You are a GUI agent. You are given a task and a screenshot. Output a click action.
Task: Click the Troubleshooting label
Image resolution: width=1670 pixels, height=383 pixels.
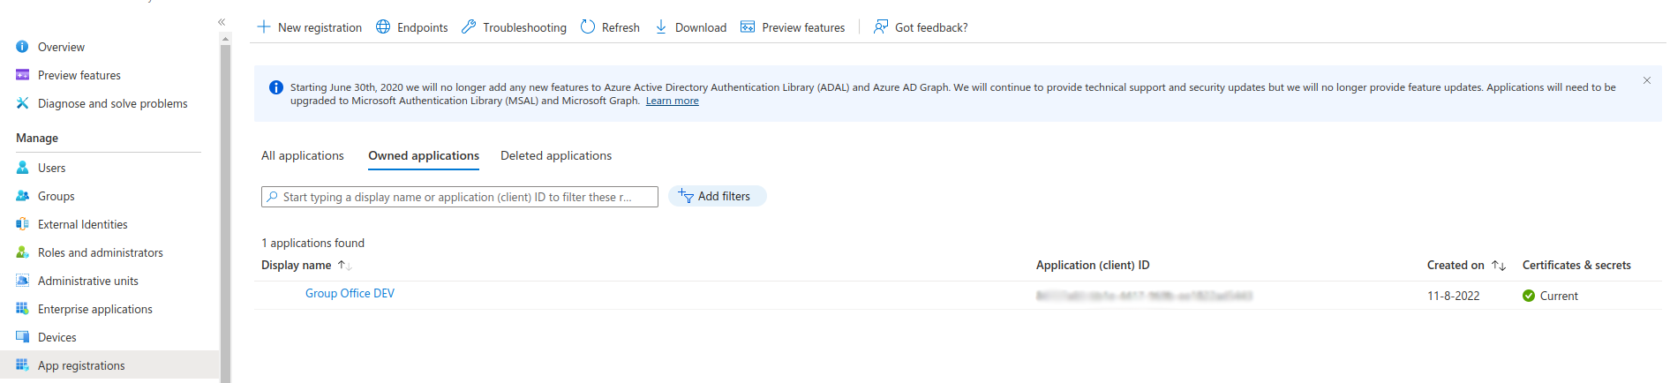(x=524, y=27)
